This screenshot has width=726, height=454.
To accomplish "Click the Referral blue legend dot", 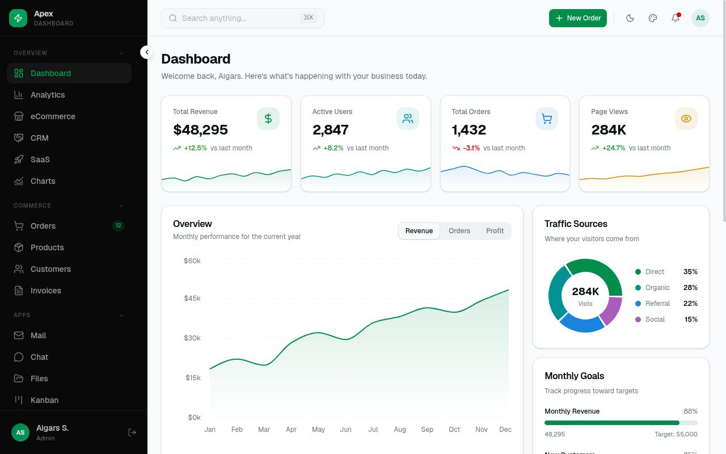I will coord(638,304).
